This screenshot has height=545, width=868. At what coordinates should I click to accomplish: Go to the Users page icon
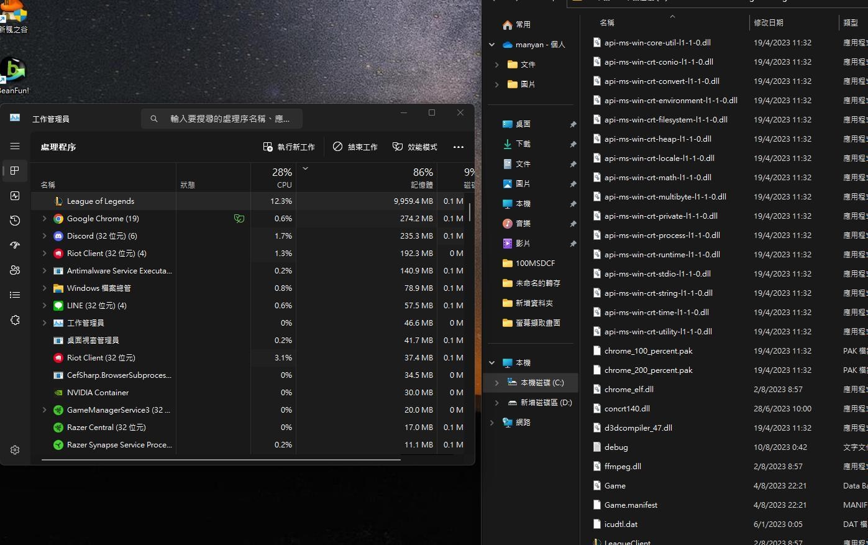(15, 270)
